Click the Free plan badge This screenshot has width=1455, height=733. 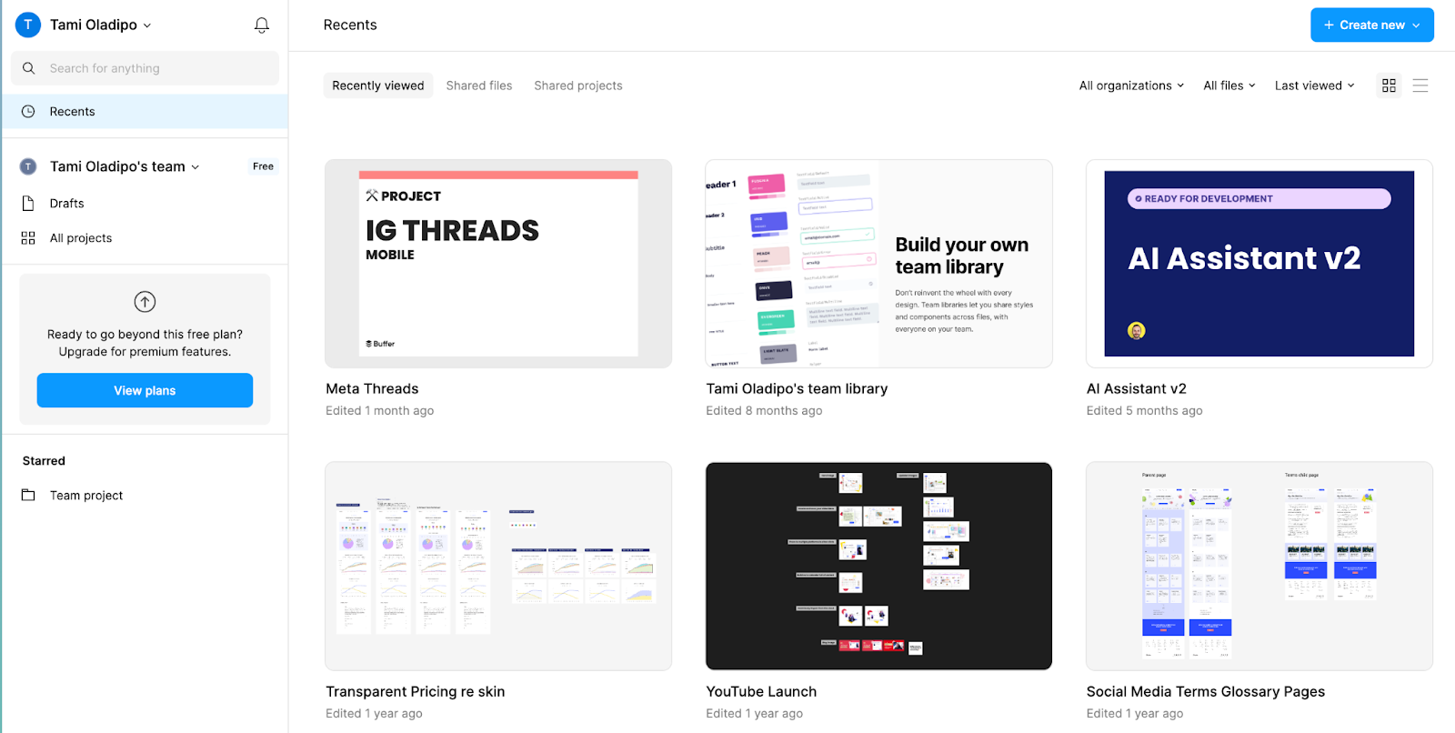(x=263, y=166)
